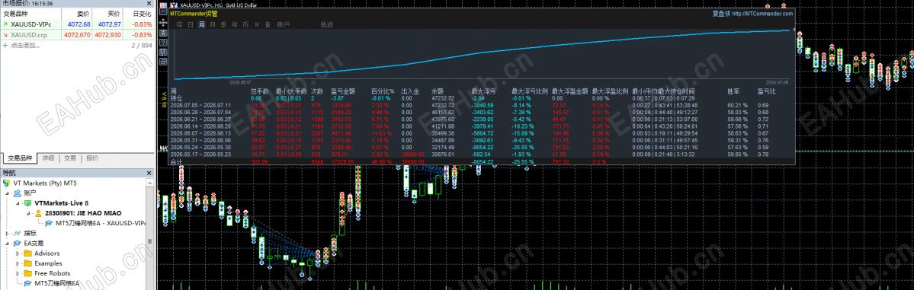Select the XAUUSD-VIPc symbol row
The width and height of the screenshot is (914, 290).
(78, 24)
